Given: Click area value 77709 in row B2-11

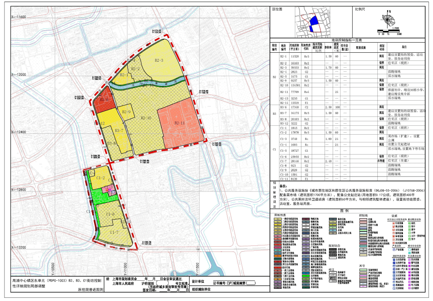Looking at the screenshot, I should click(294, 92).
